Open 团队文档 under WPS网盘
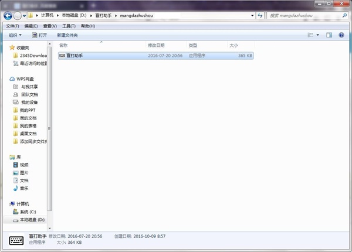Viewport: 352px width, 252px height. 25,94
